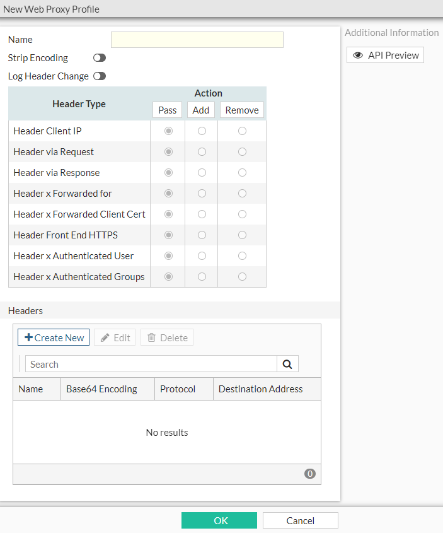Click the results count badge
This screenshot has height=533, width=443.
tap(309, 474)
